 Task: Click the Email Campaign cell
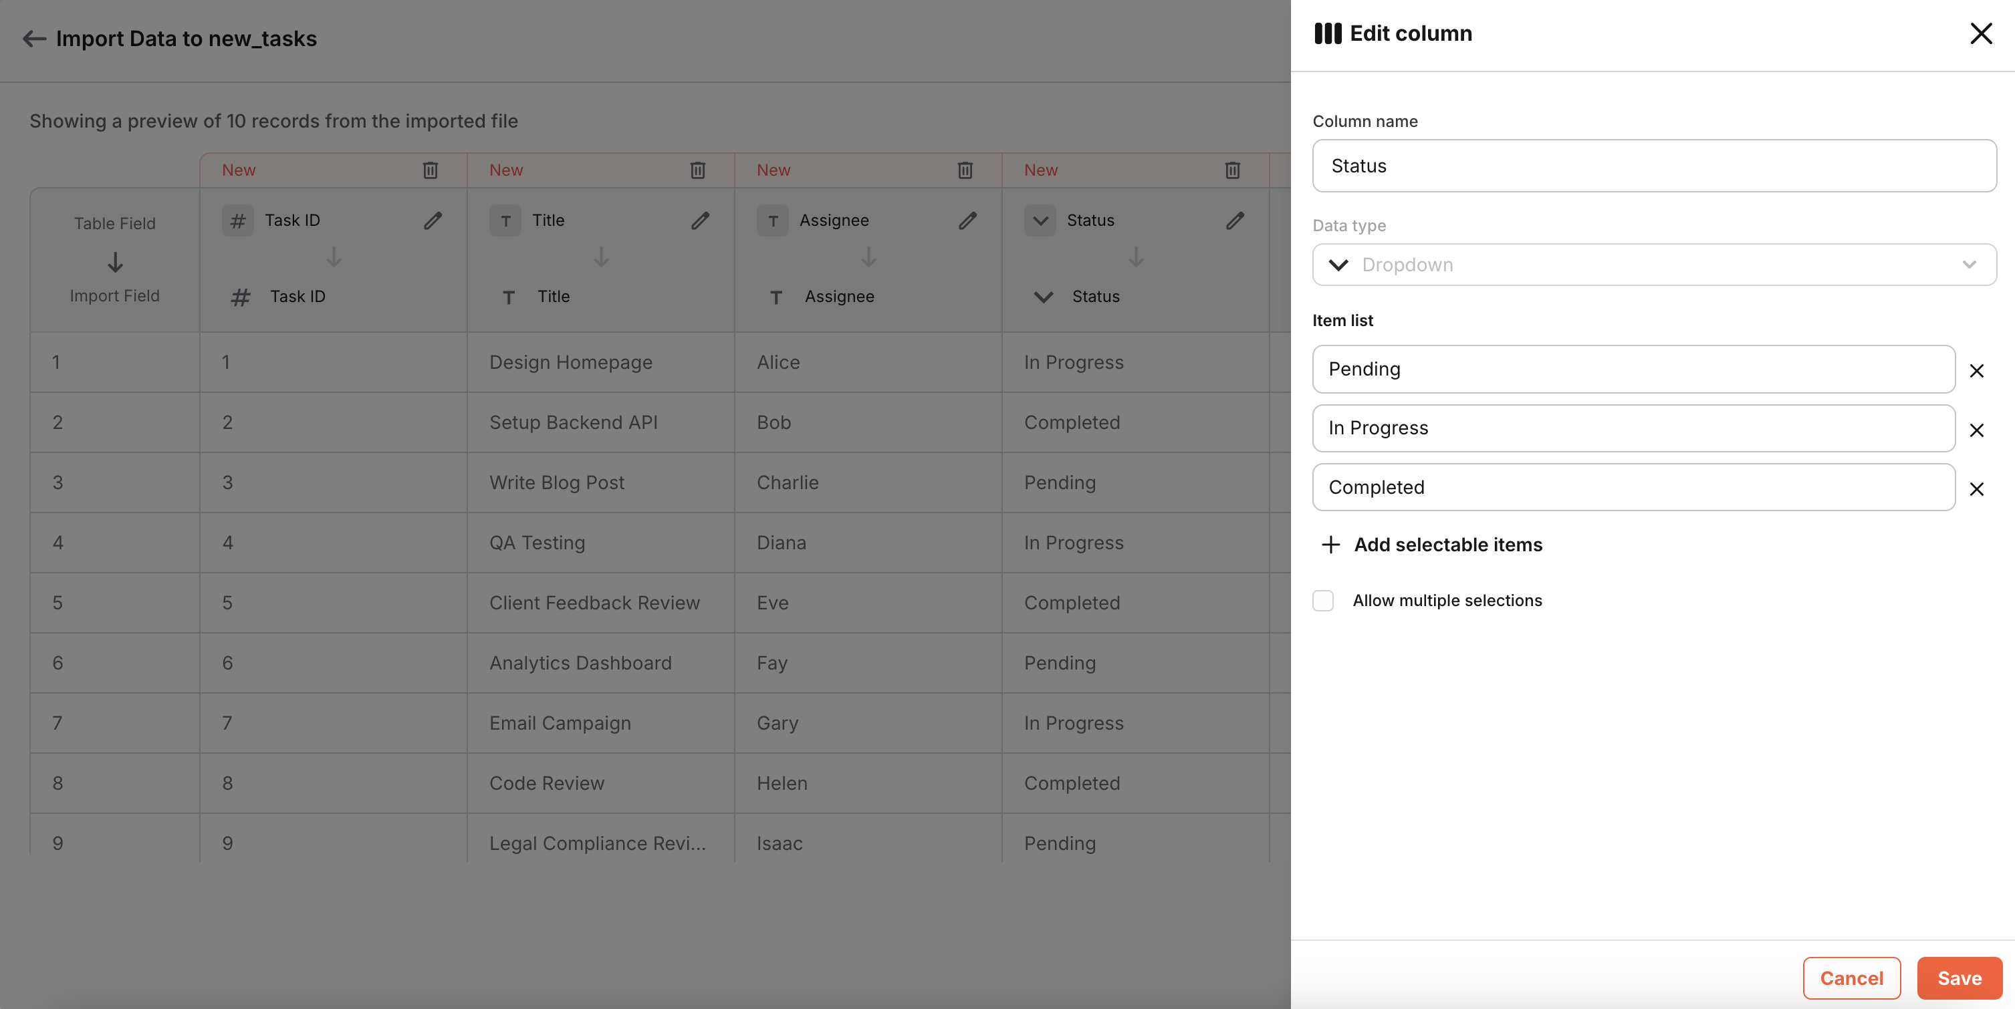[x=601, y=723]
